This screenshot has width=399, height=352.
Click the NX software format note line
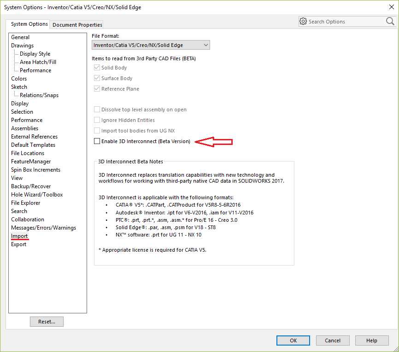click(x=158, y=235)
